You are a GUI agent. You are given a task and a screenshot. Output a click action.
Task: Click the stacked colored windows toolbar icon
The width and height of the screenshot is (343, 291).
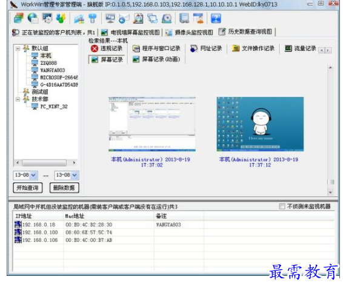(x=18, y=18)
